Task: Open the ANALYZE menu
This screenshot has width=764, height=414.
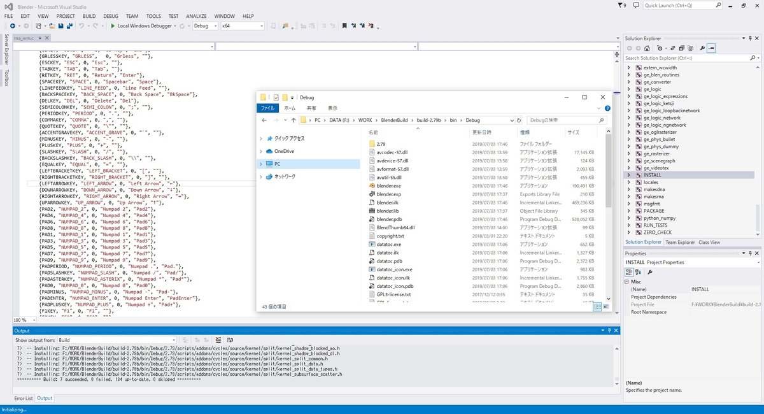Action: coord(196,16)
